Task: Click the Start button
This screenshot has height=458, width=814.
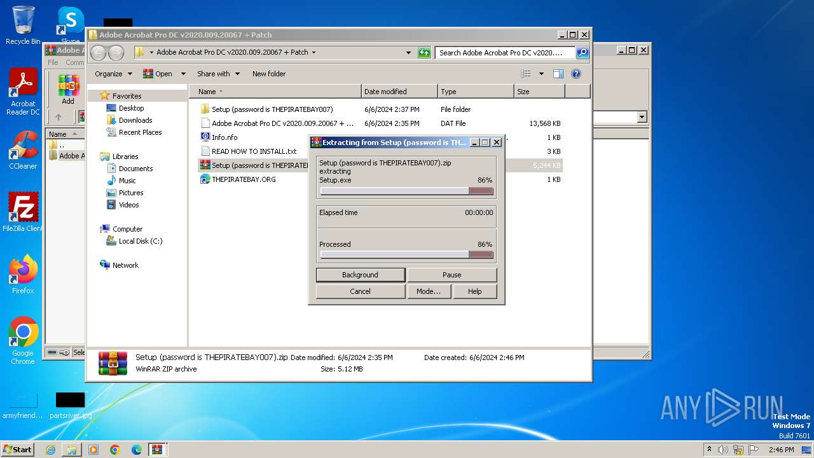Action: (x=17, y=449)
